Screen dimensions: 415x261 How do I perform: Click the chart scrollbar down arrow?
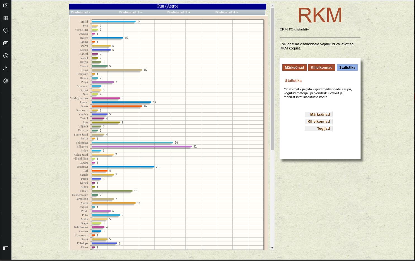pos(272,248)
